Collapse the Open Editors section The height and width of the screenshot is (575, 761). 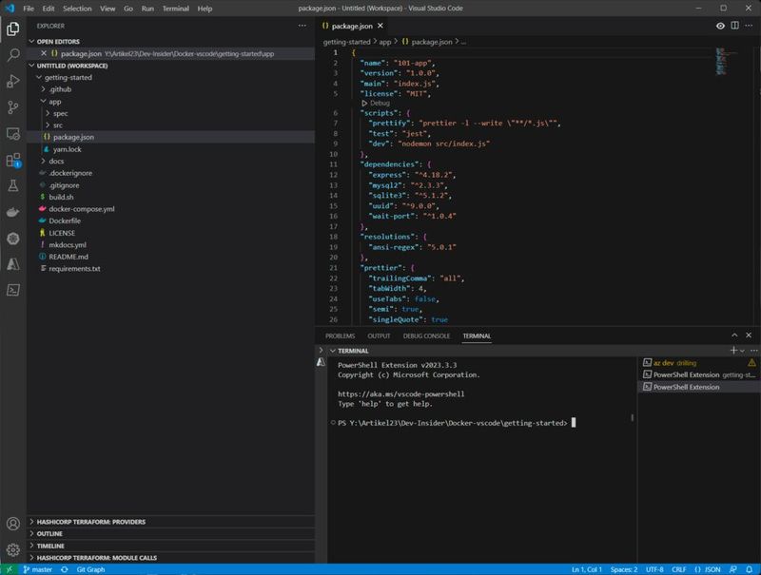(31, 41)
